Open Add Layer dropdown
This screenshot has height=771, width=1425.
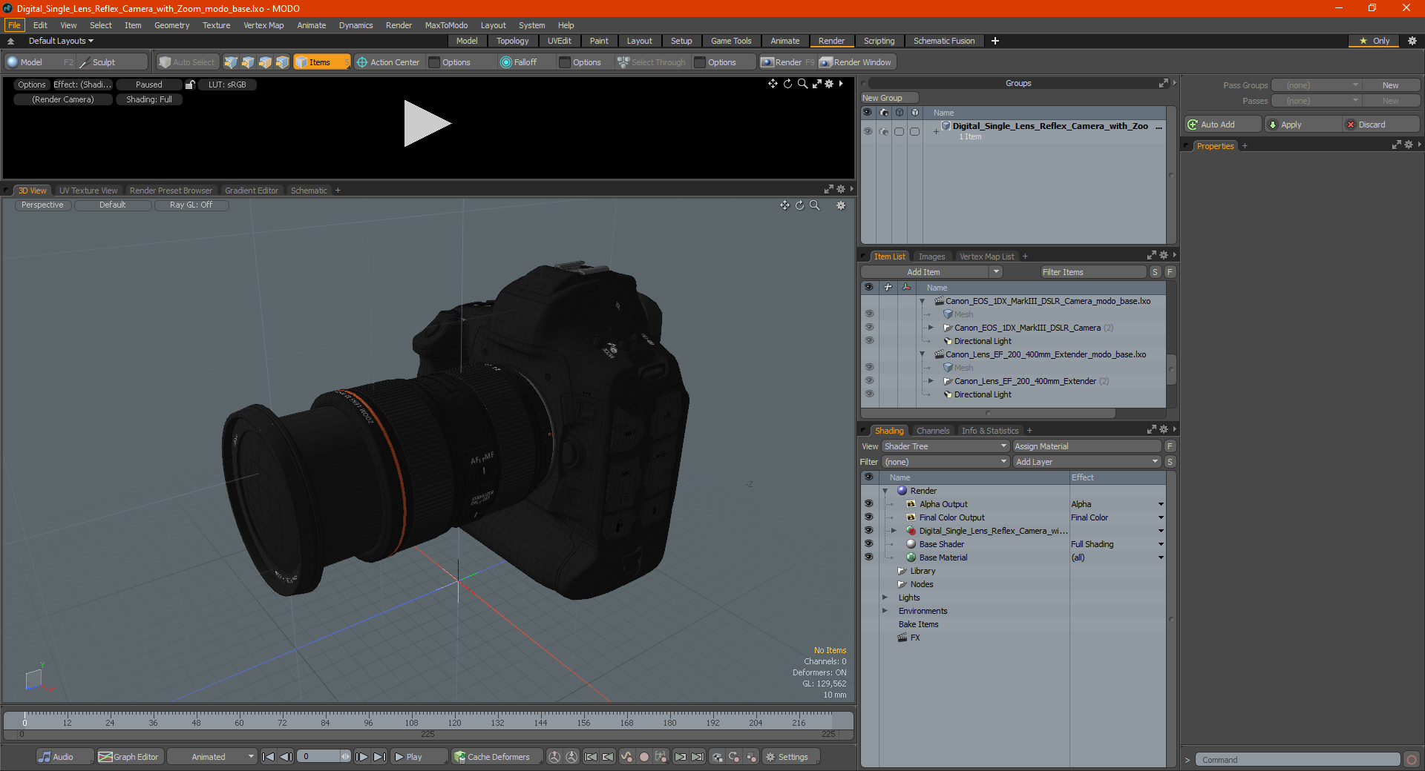point(1087,462)
